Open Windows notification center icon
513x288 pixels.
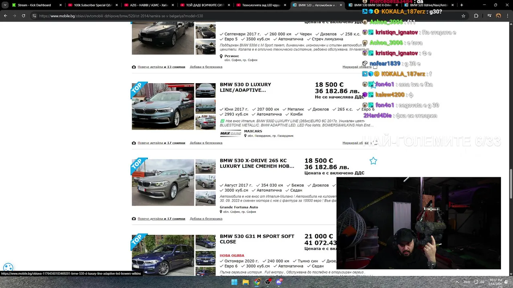506,282
